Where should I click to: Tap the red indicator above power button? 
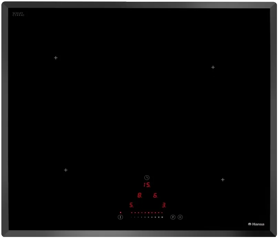point(121,213)
